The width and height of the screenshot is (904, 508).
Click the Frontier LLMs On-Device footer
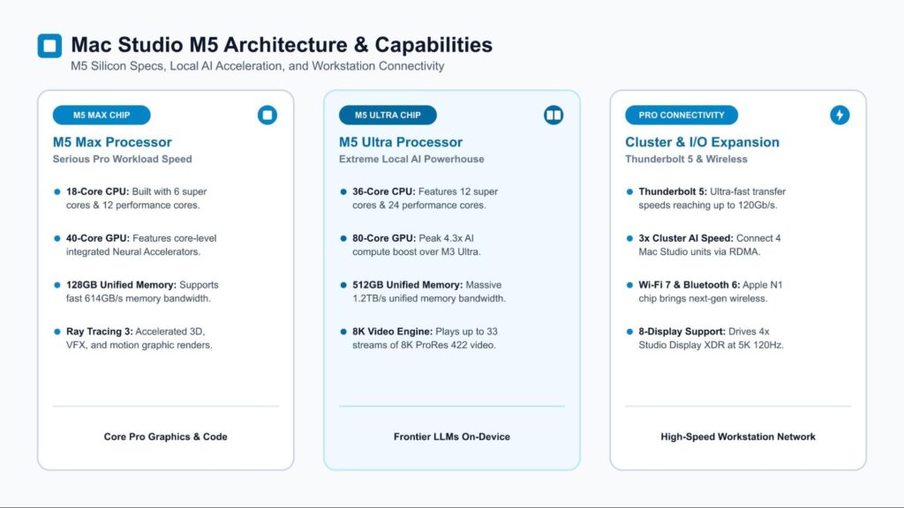451,437
